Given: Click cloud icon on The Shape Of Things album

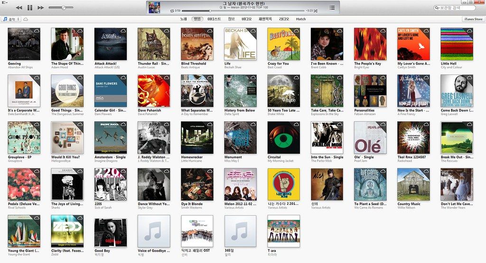Looking at the screenshot, I should pyautogui.click(x=80, y=31).
